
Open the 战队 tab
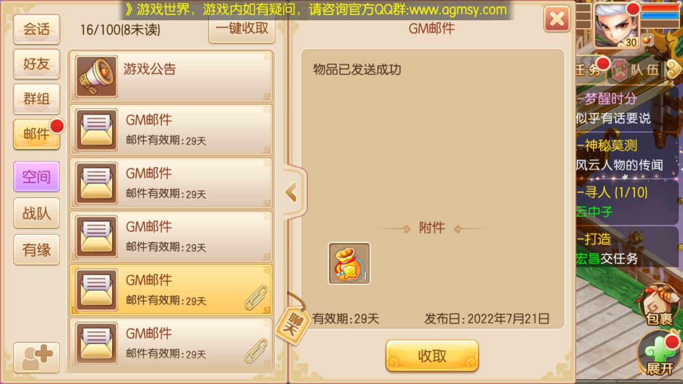(36, 213)
